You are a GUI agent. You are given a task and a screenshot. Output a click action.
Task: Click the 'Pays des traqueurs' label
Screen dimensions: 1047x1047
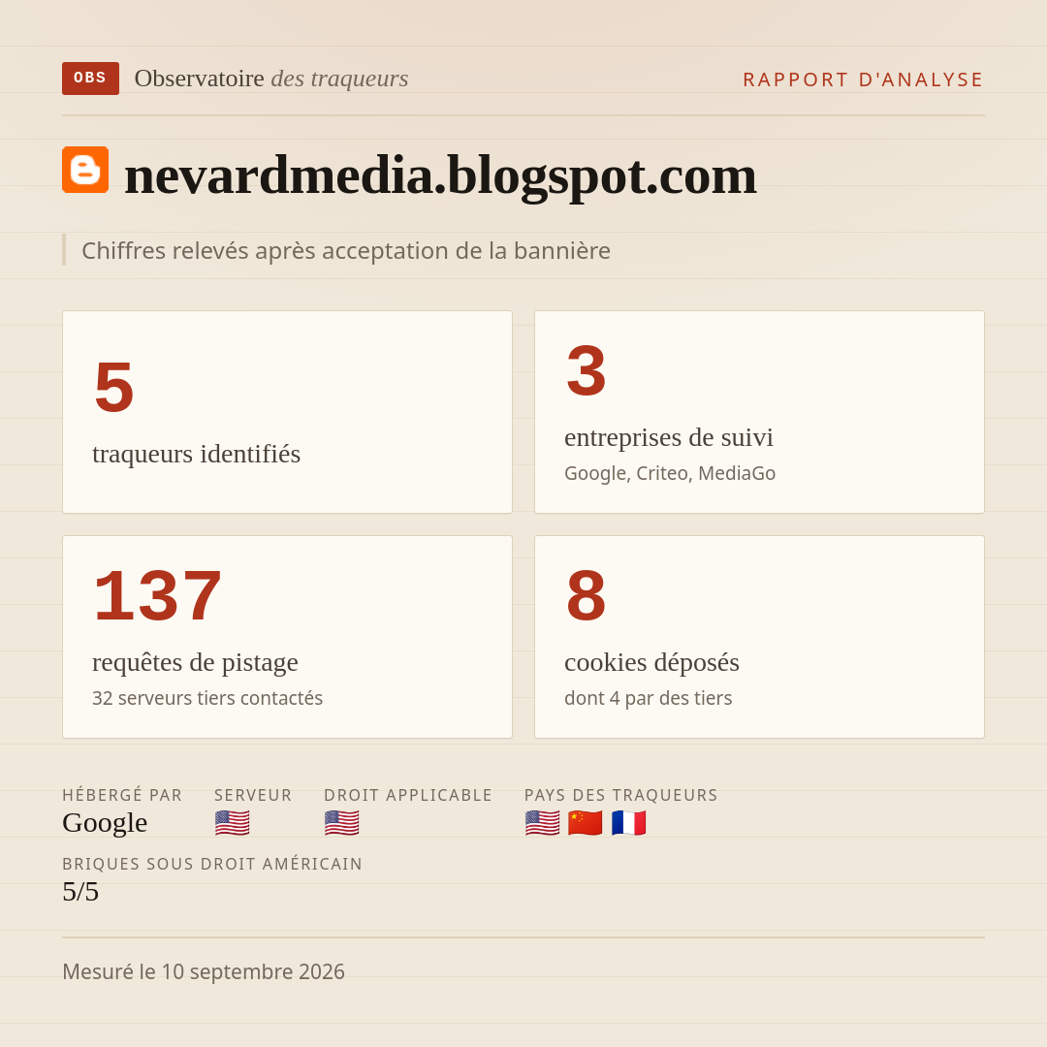tap(621, 795)
